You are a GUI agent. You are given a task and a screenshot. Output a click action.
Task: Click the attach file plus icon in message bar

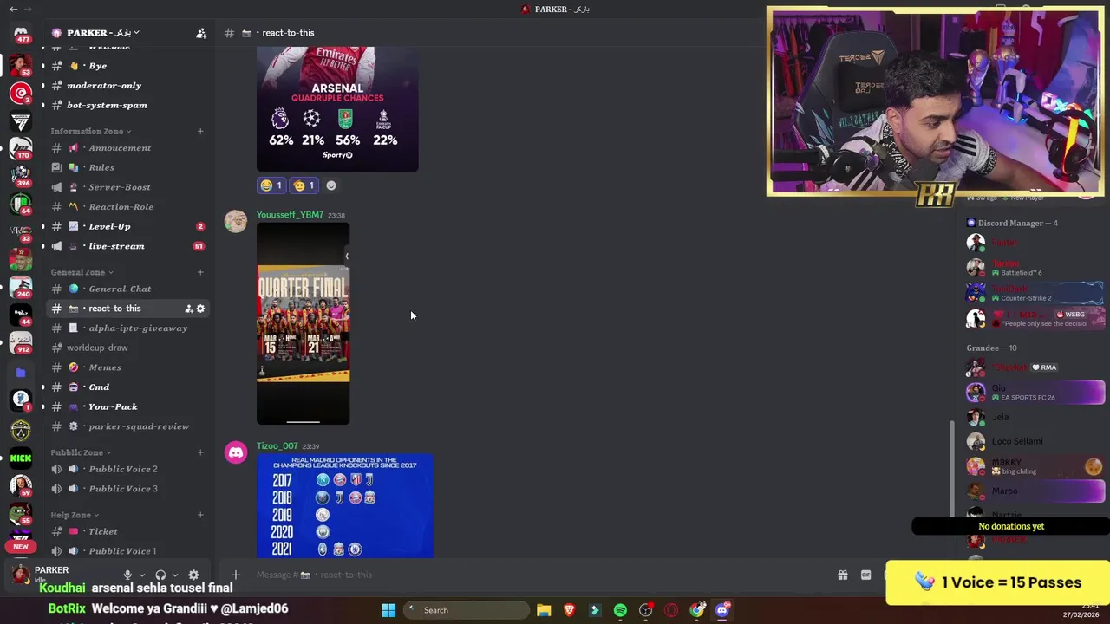(235, 575)
